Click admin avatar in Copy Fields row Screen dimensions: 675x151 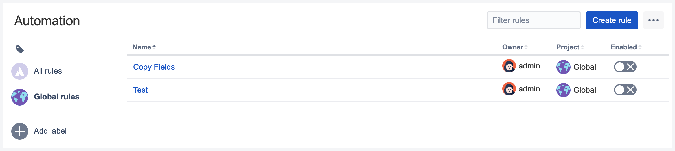click(x=509, y=66)
